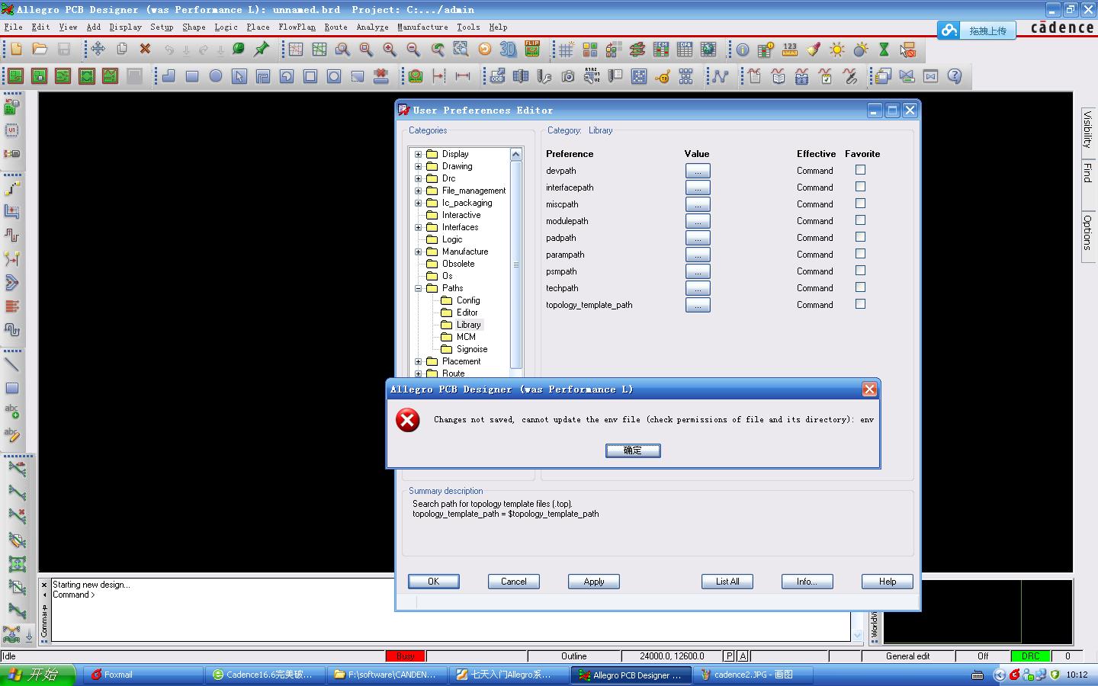Check Favorite box for interfacepath
This screenshot has height=686, width=1098.
pos(860,187)
